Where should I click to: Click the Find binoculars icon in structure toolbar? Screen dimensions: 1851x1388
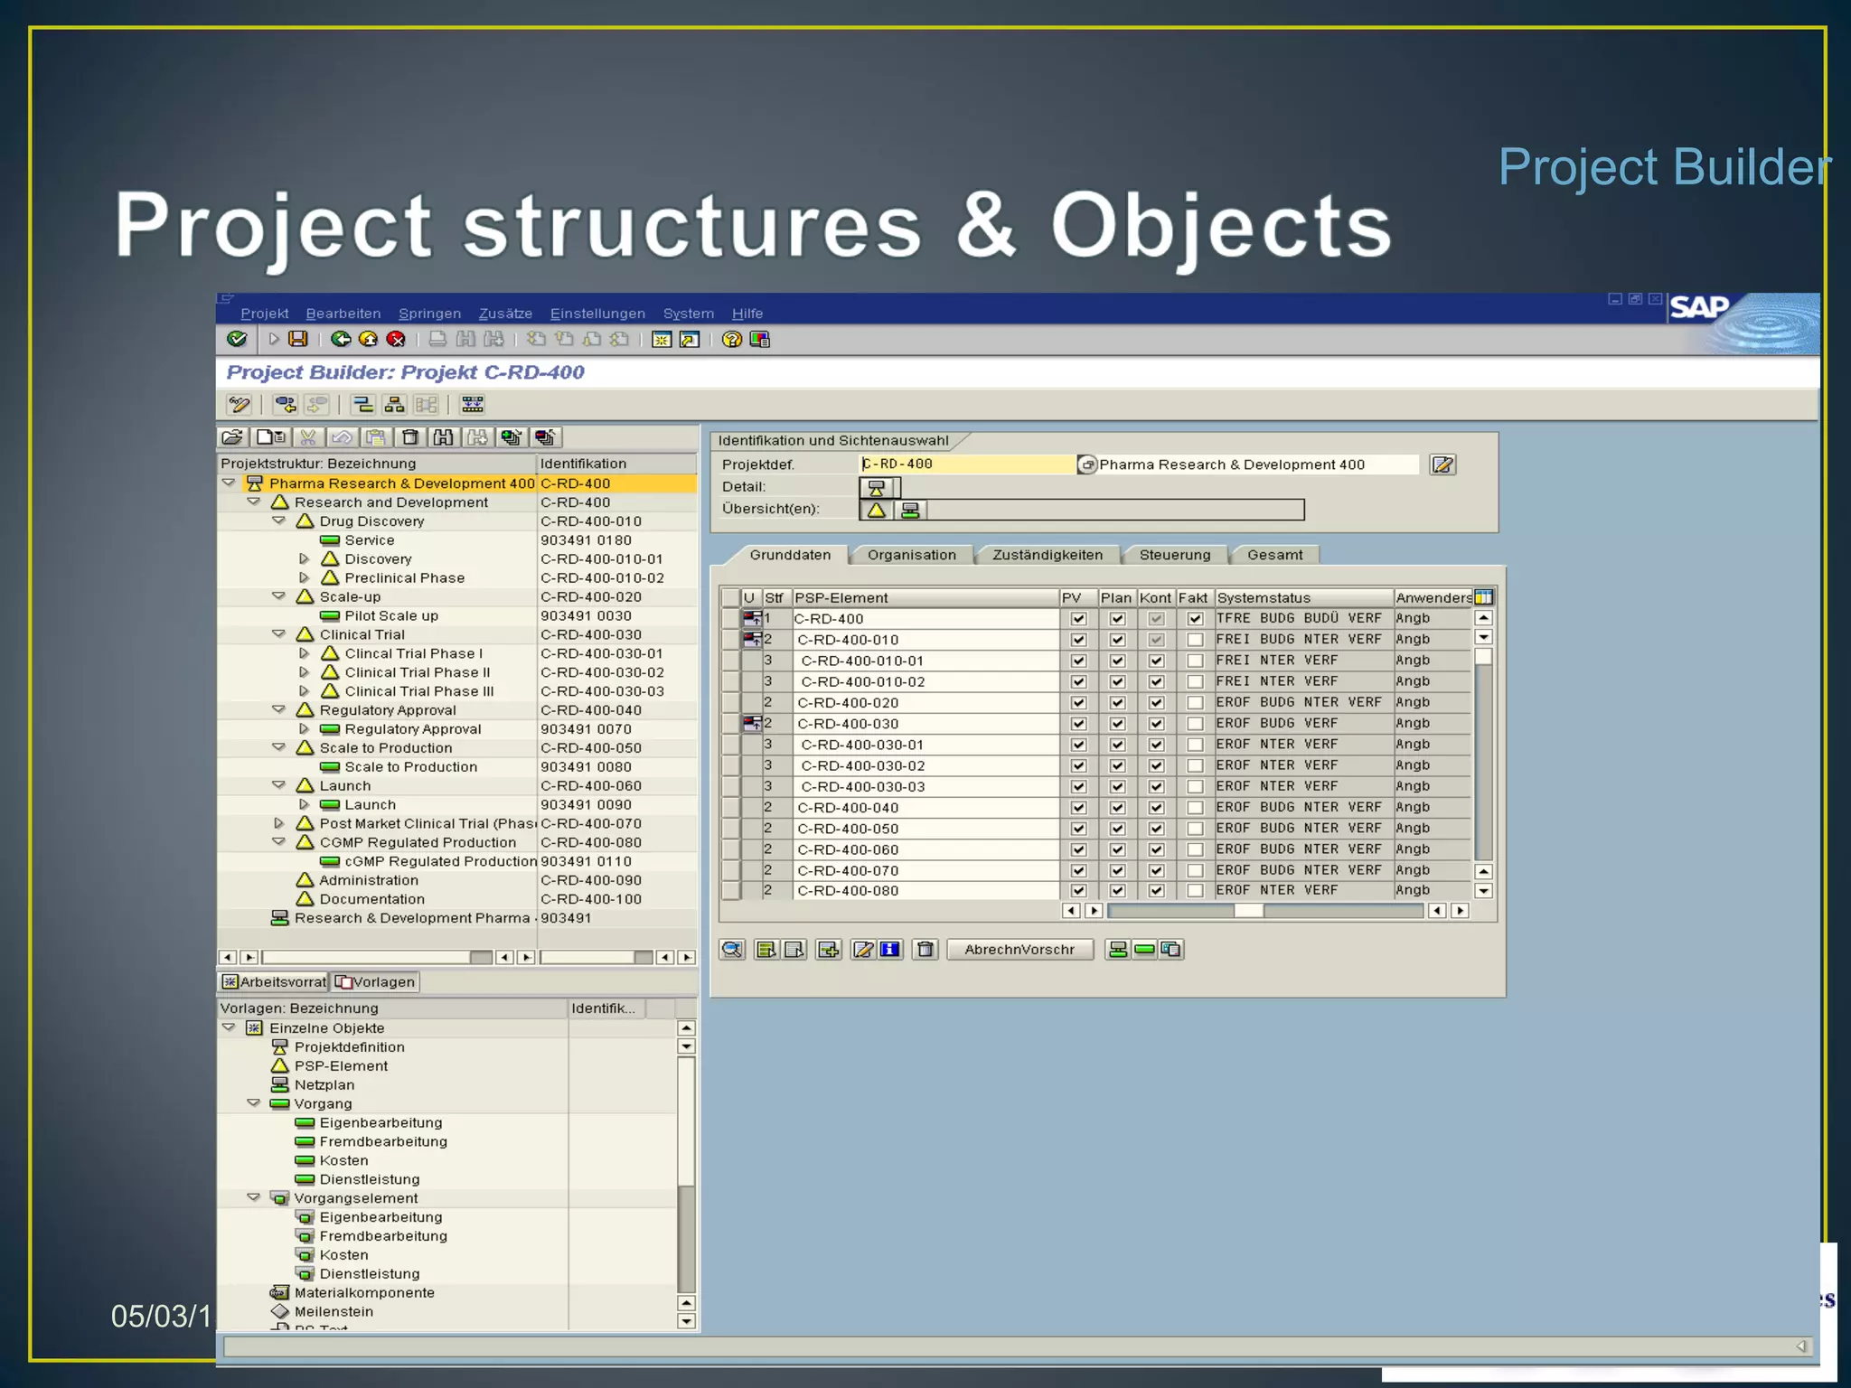click(x=443, y=437)
